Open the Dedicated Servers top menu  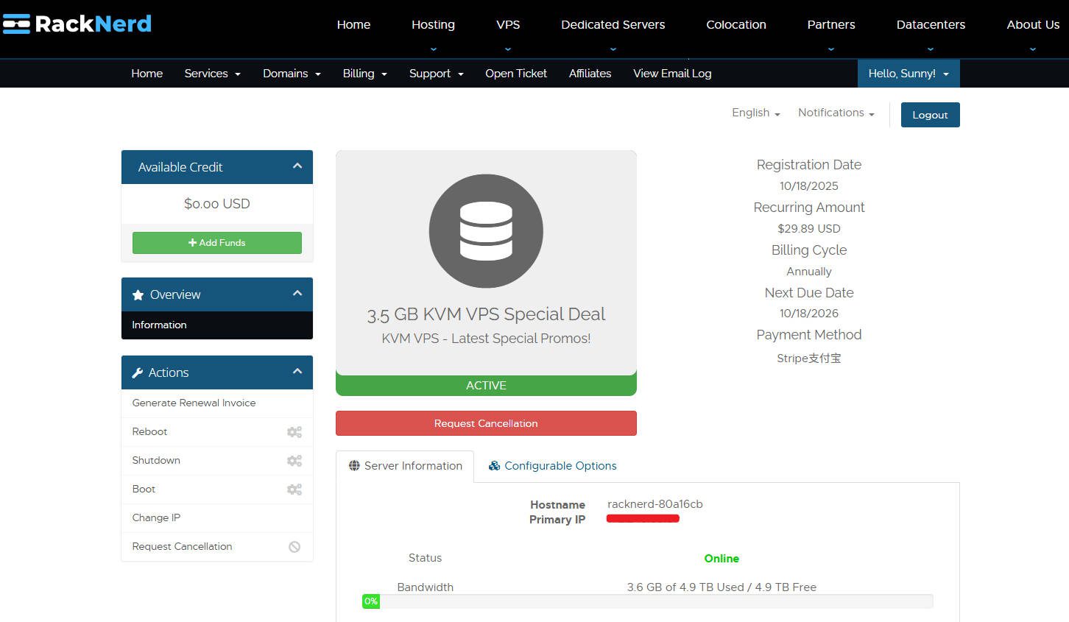click(x=613, y=24)
